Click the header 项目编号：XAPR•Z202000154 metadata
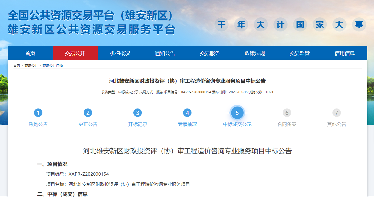 coord(188,92)
